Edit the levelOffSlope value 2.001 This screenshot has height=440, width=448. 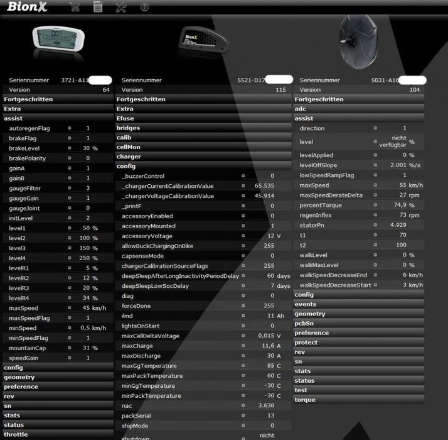point(398,165)
